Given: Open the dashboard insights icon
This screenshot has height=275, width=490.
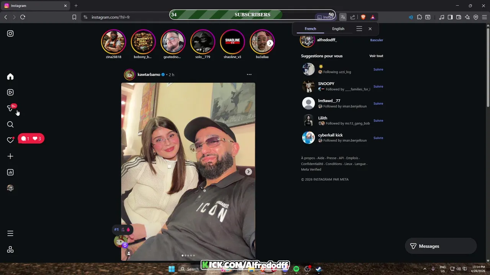Looking at the screenshot, I should click(10, 172).
